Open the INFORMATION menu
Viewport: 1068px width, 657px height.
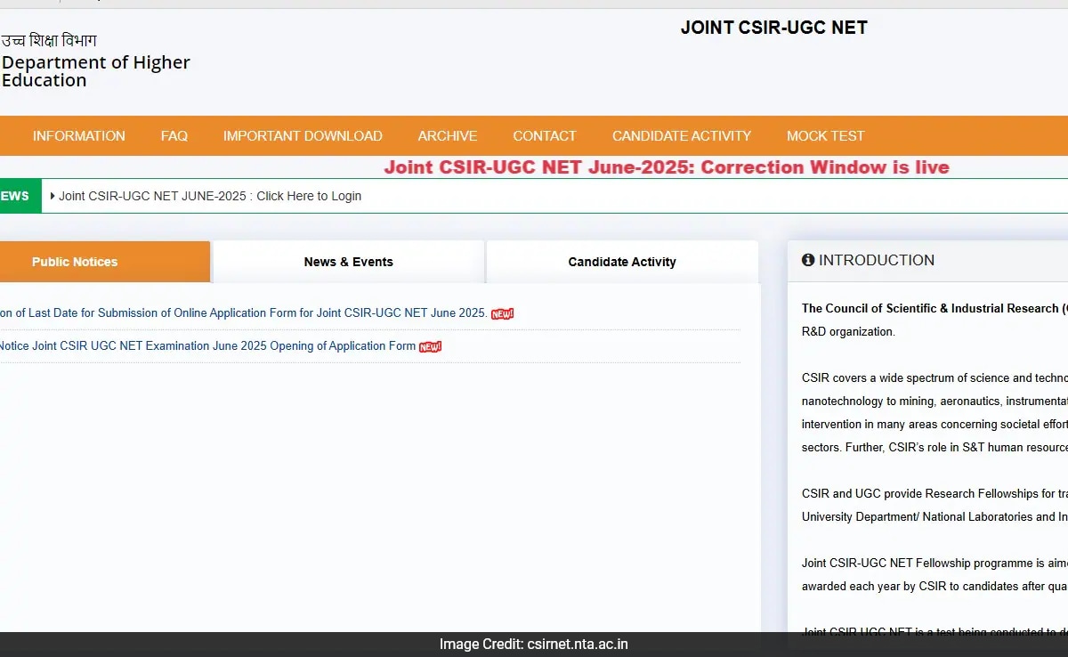click(x=78, y=135)
